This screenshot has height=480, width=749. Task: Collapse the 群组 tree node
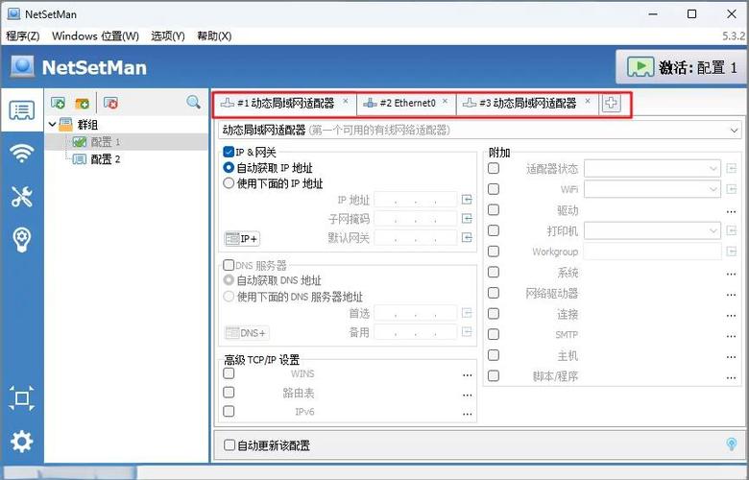click(x=53, y=125)
